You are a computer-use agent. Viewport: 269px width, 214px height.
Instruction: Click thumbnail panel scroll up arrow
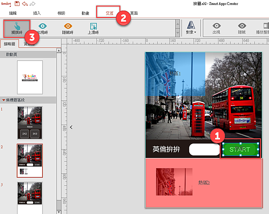(59, 51)
